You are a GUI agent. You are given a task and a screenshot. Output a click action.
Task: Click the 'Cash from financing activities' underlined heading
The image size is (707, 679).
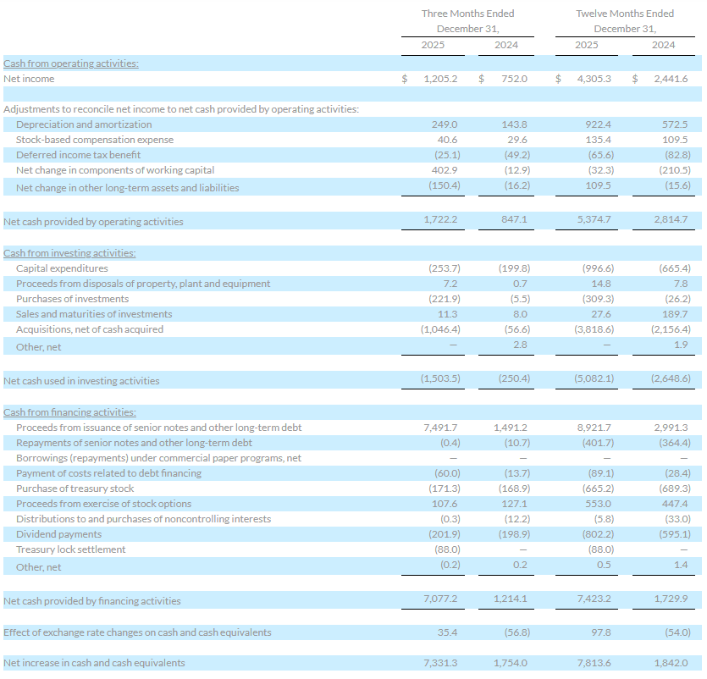coord(69,412)
